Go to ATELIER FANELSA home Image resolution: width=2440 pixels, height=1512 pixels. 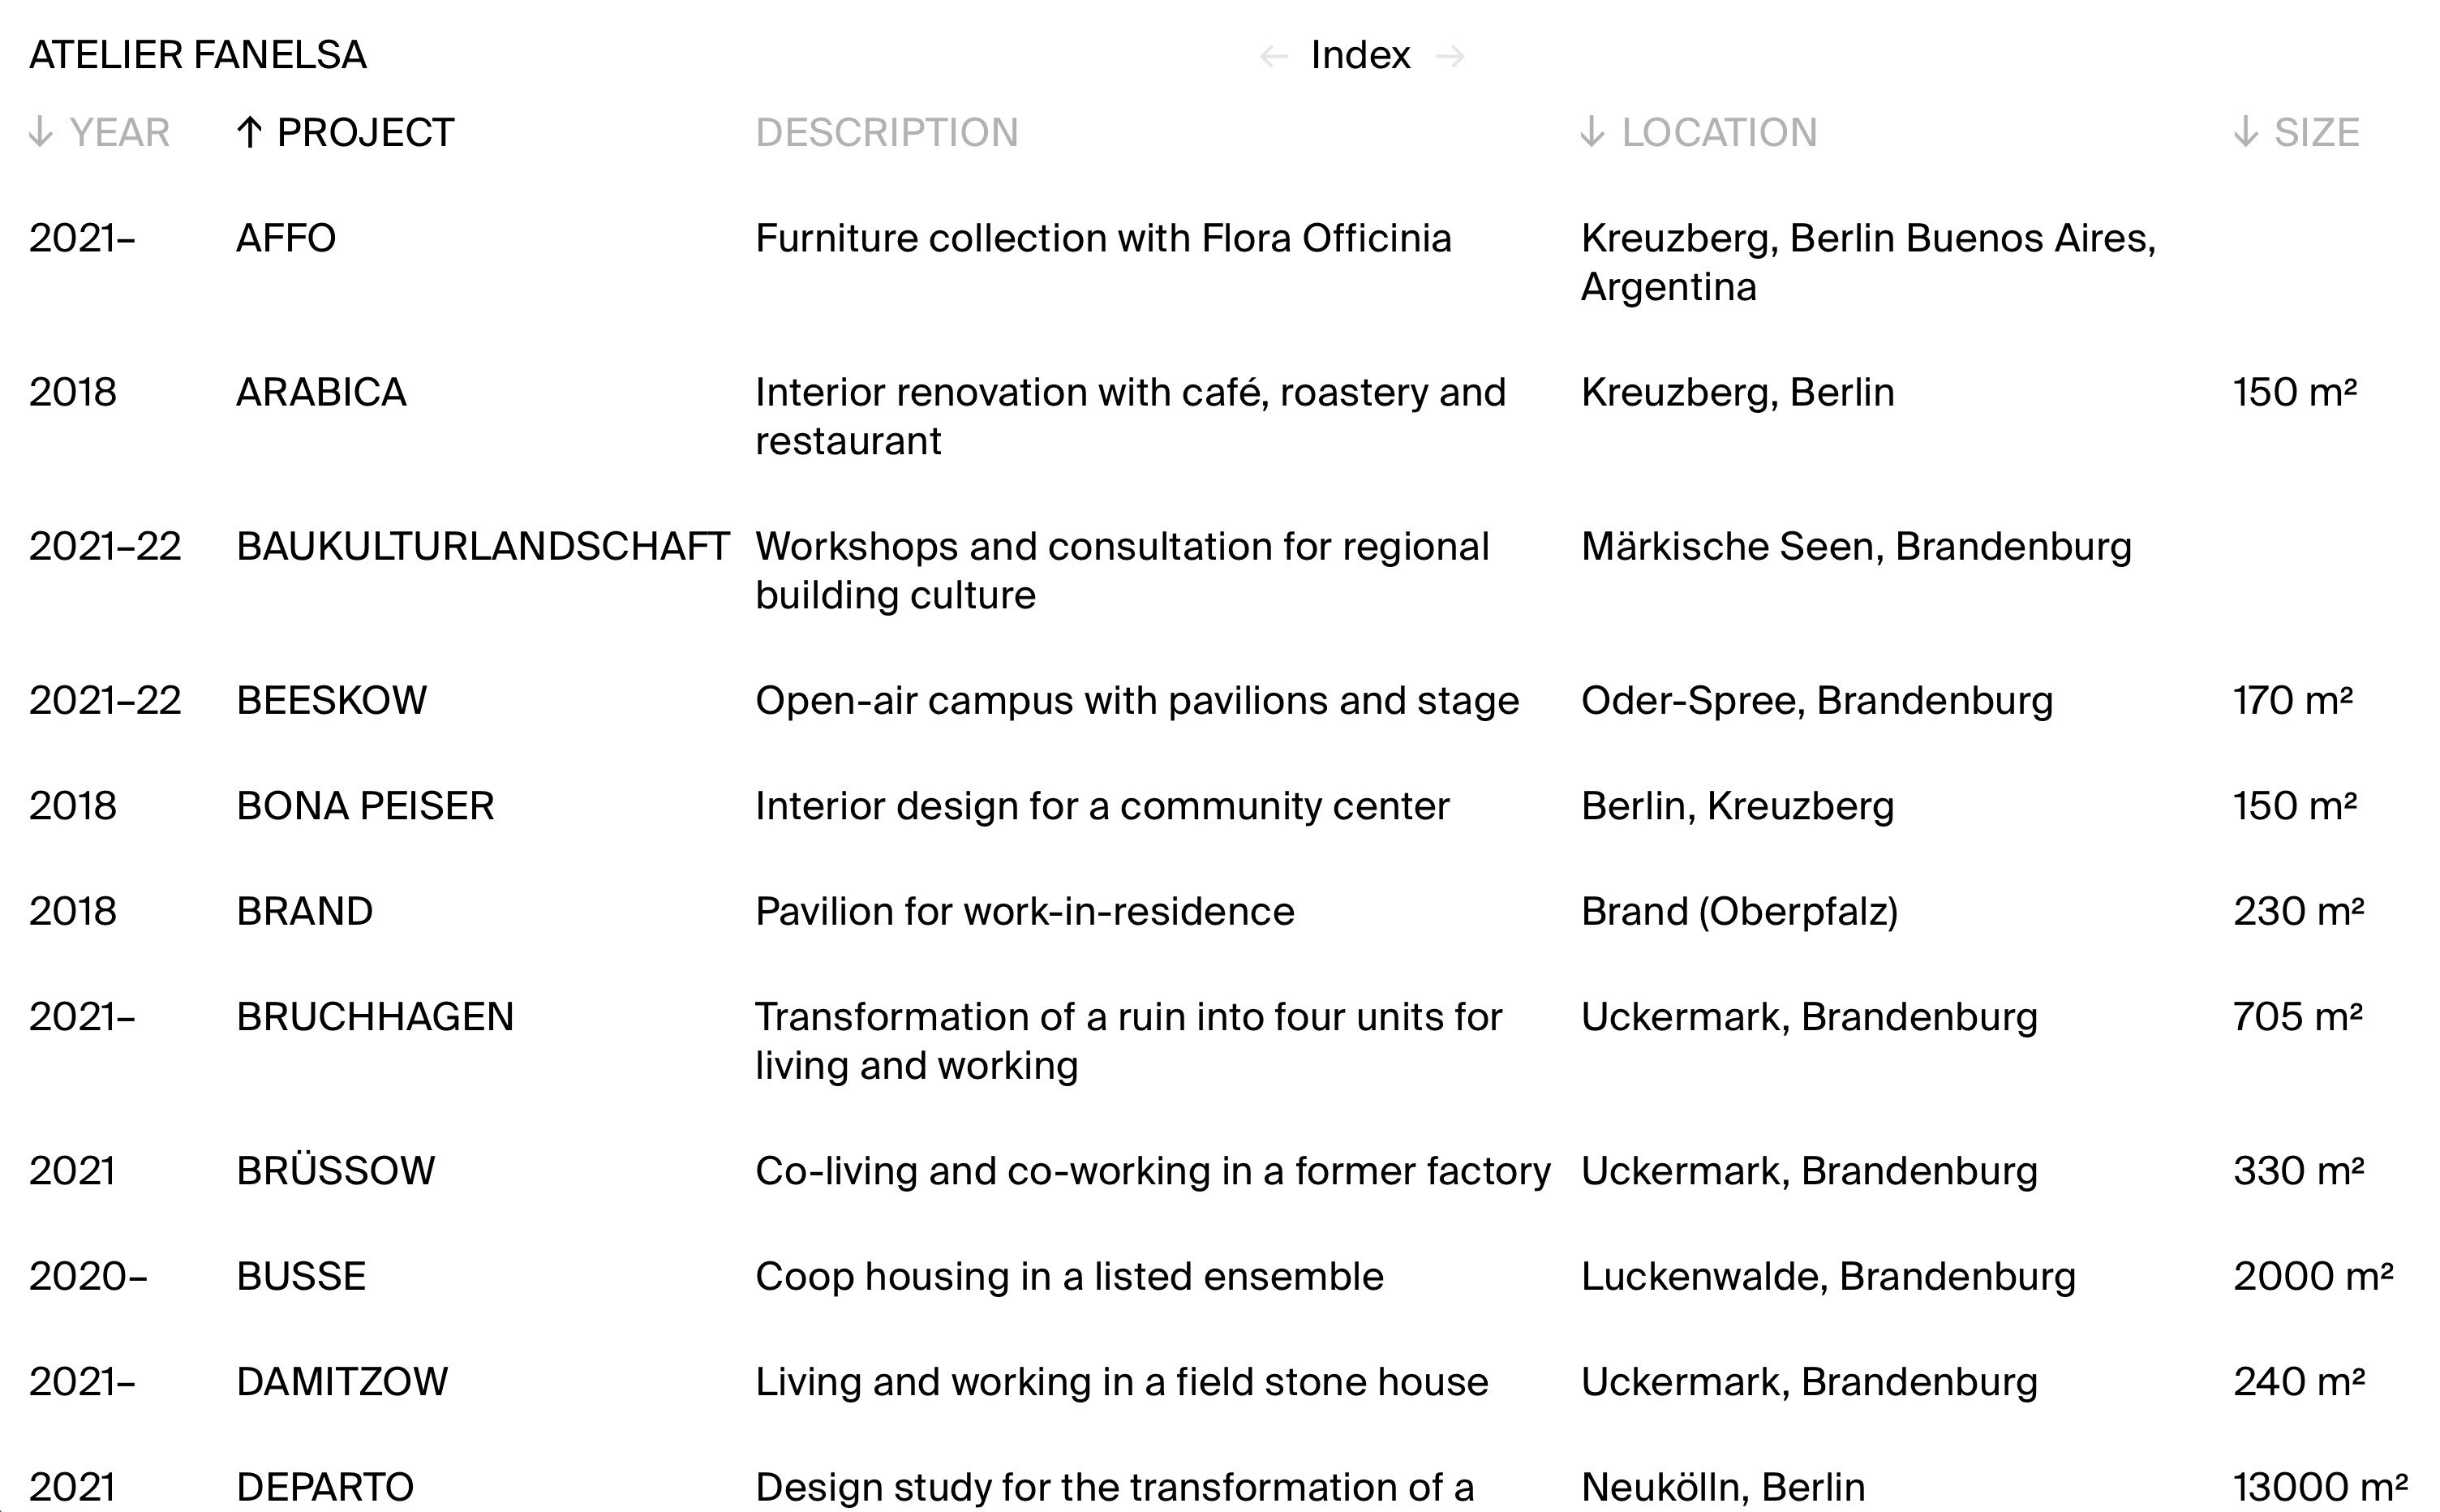[198, 55]
